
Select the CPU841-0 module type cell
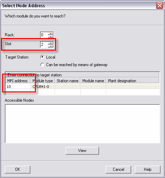pos(43,87)
